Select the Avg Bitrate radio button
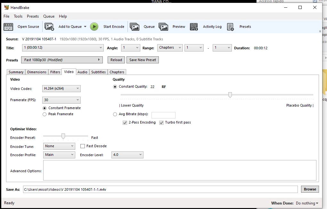The width and height of the screenshot is (327, 209). (115, 114)
